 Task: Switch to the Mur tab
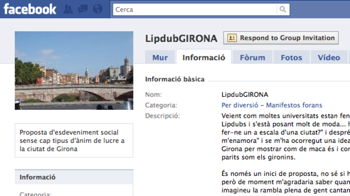(160, 57)
